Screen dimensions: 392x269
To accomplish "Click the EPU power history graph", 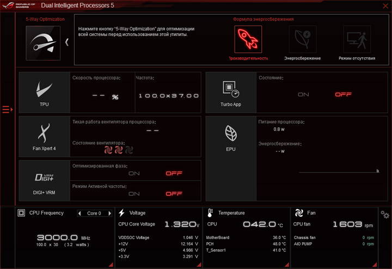I will tap(339, 171).
